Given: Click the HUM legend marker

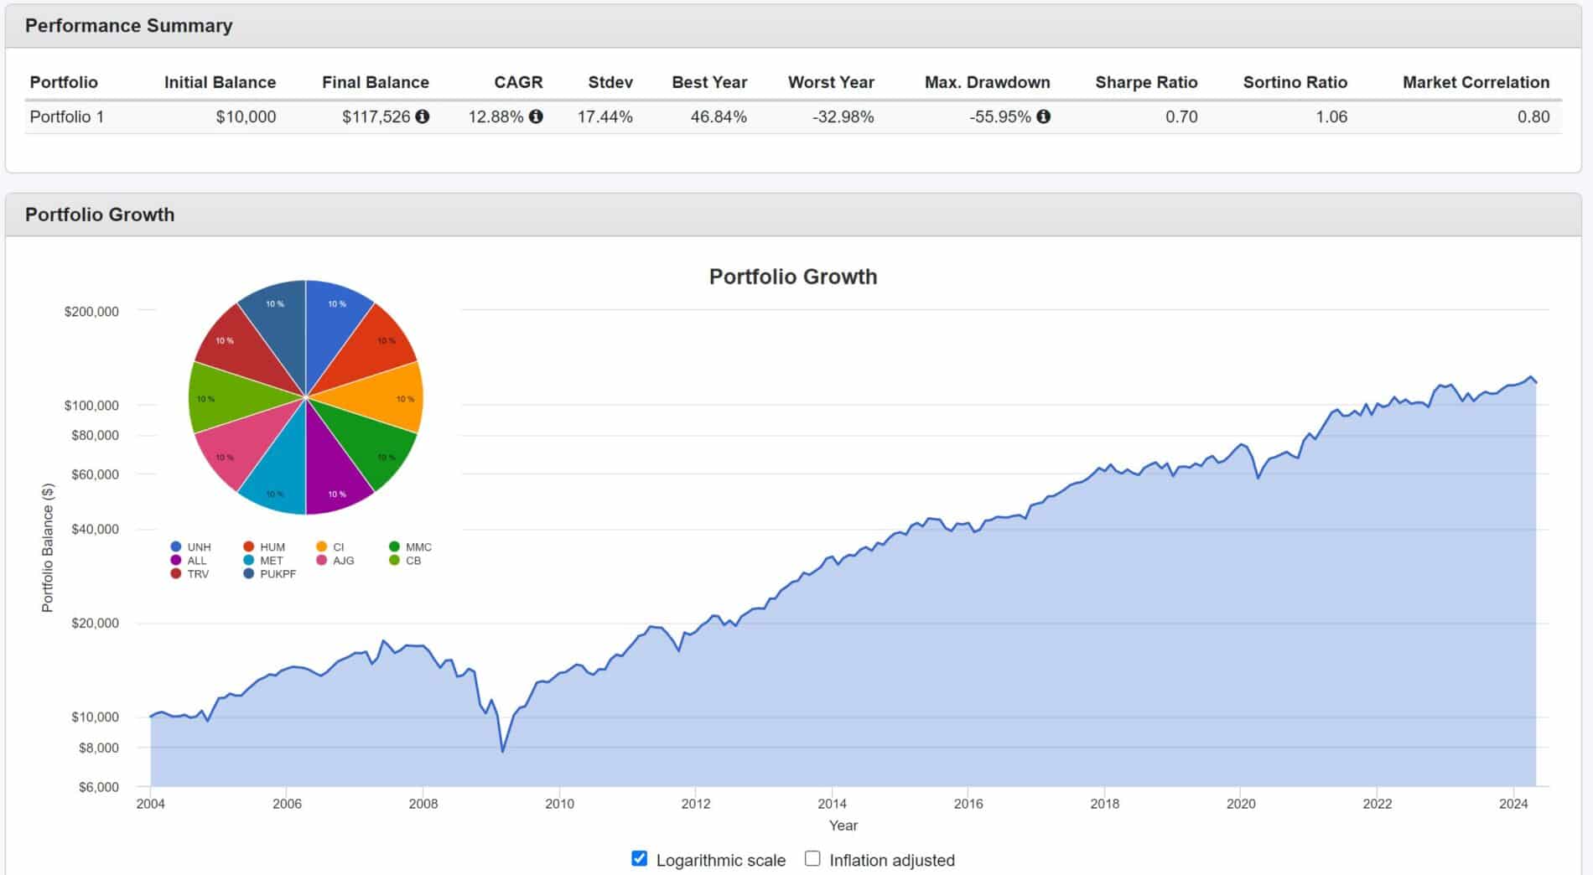Looking at the screenshot, I should [x=249, y=547].
